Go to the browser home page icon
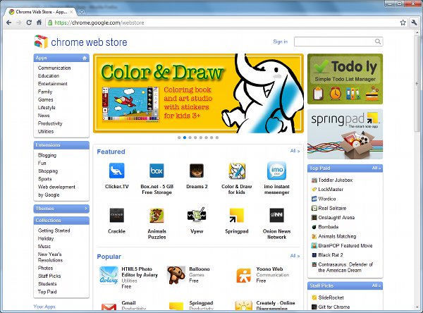The image size is (423, 313). pyautogui.click(x=39, y=23)
